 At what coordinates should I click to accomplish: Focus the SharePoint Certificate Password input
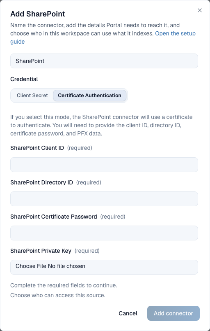[x=104, y=233]
